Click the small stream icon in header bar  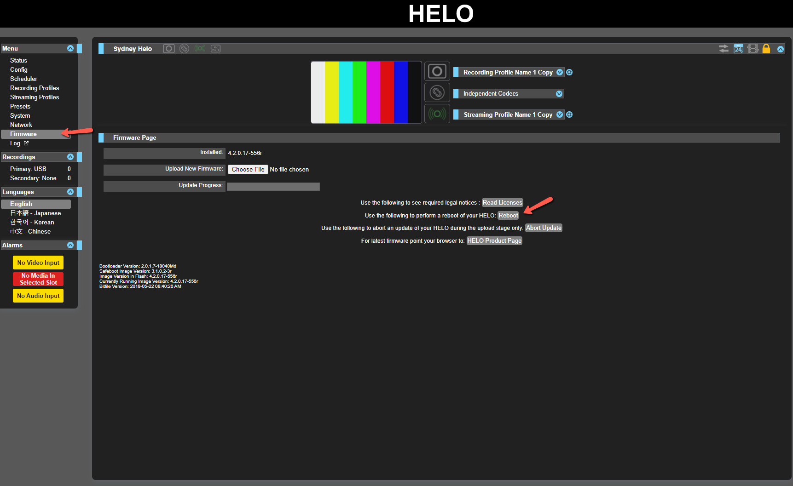tap(200, 48)
